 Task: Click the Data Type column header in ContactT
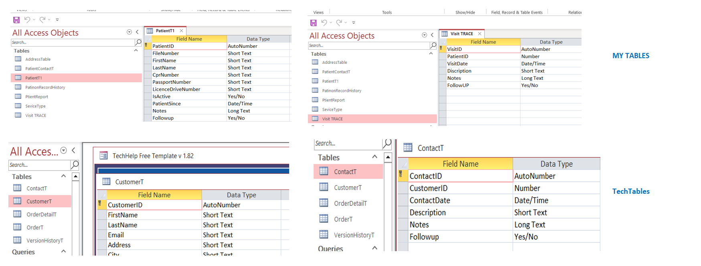[556, 164]
